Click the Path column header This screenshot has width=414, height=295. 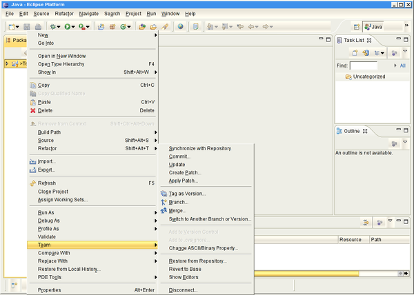click(389, 240)
